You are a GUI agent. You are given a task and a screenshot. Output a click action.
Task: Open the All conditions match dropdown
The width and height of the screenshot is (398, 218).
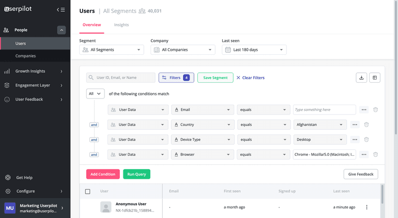95,94
